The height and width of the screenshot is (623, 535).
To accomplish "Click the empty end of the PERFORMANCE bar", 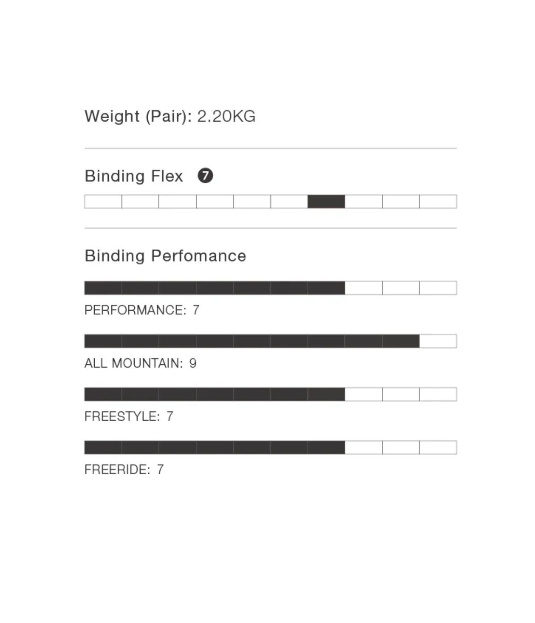I will (x=401, y=288).
